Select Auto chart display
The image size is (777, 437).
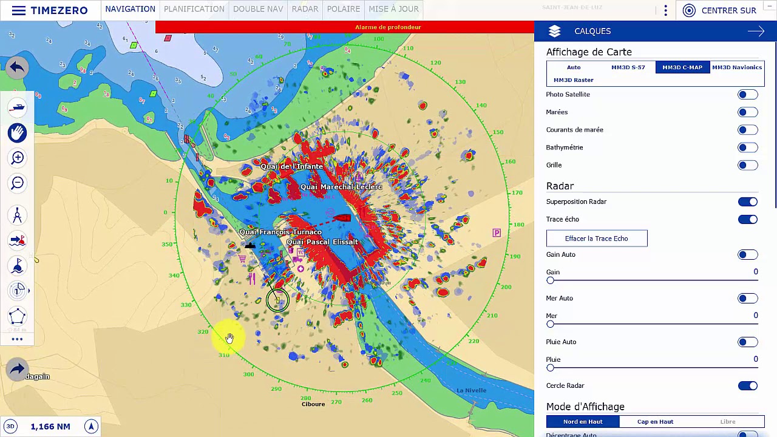[574, 67]
